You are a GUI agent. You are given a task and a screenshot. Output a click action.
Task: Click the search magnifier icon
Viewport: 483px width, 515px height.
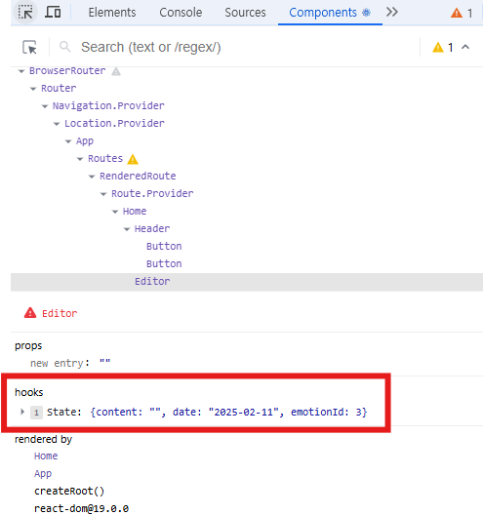pyautogui.click(x=64, y=47)
